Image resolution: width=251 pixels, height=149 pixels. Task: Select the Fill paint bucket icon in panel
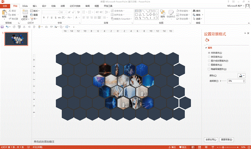point(207,40)
